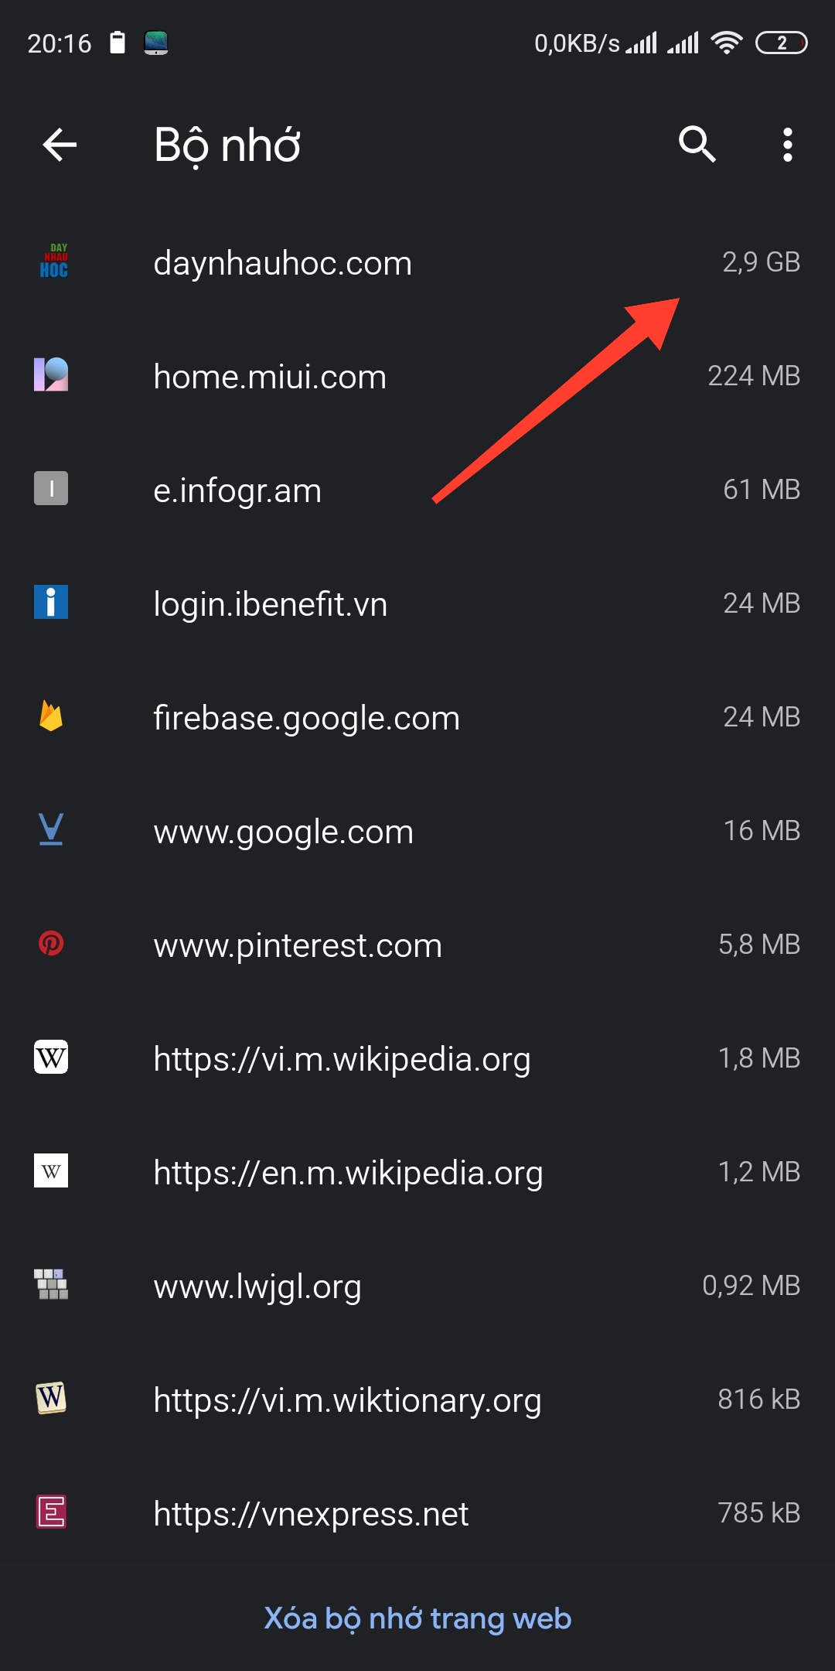Viewport: 835px width, 1671px height.
Task: Tap the Pinterest logo icon
Action: tap(51, 943)
